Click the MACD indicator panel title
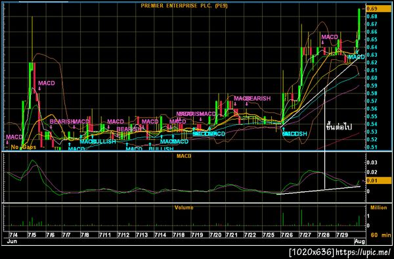 (x=184, y=156)
